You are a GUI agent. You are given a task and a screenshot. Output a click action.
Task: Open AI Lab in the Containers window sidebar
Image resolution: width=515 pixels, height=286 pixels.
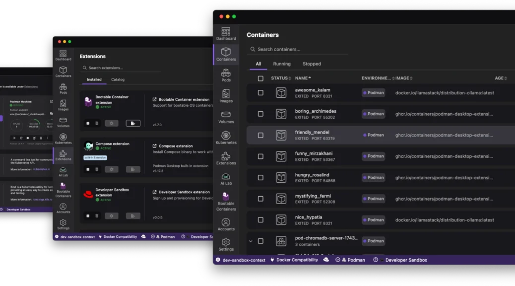pyautogui.click(x=226, y=179)
